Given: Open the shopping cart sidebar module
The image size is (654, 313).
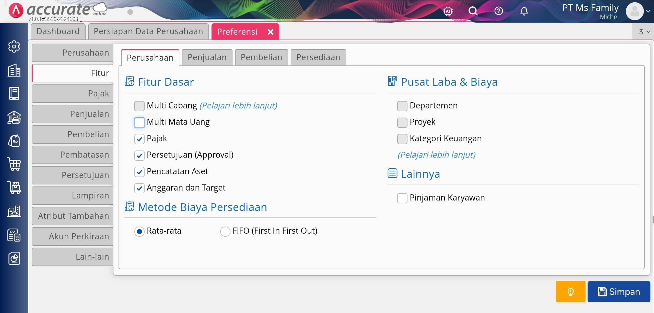Looking at the screenshot, I should pyautogui.click(x=14, y=164).
